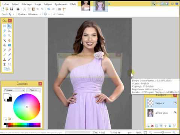Click the Paste clipboard icon
This screenshot has height=135, width=180.
point(33,9)
